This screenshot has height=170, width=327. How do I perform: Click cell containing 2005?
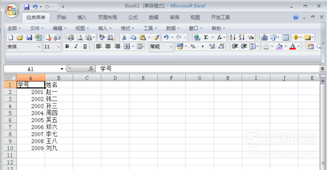(31, 120)
